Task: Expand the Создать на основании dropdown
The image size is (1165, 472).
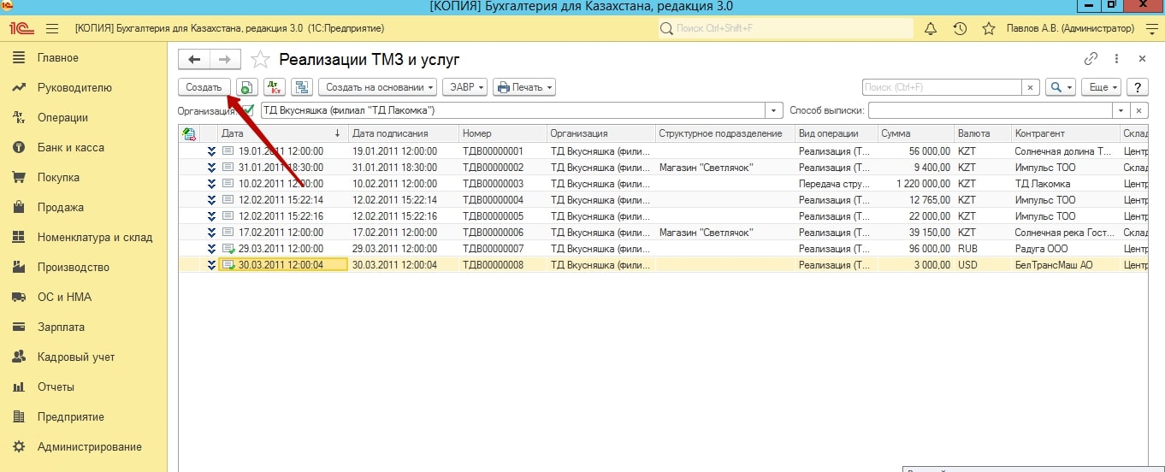Action: click(377, 87)
